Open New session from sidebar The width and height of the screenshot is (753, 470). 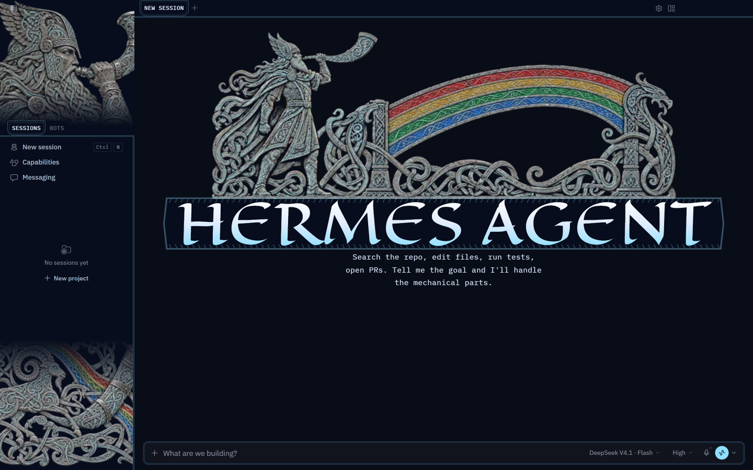point(66,147)
